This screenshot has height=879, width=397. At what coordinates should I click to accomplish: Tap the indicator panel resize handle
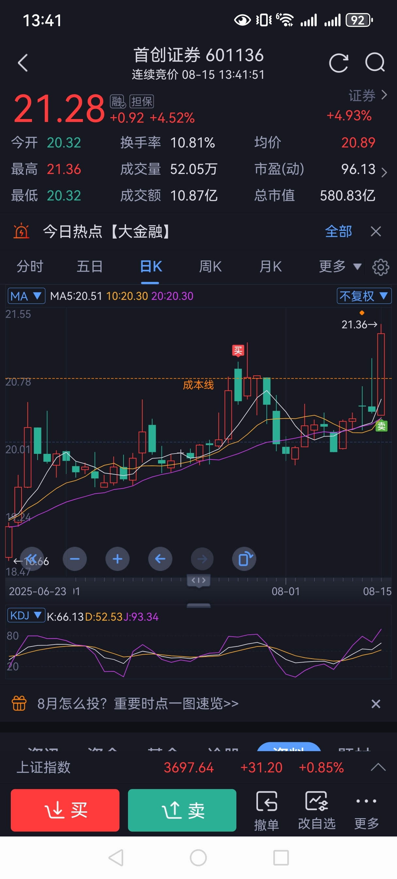coord(198,606)
